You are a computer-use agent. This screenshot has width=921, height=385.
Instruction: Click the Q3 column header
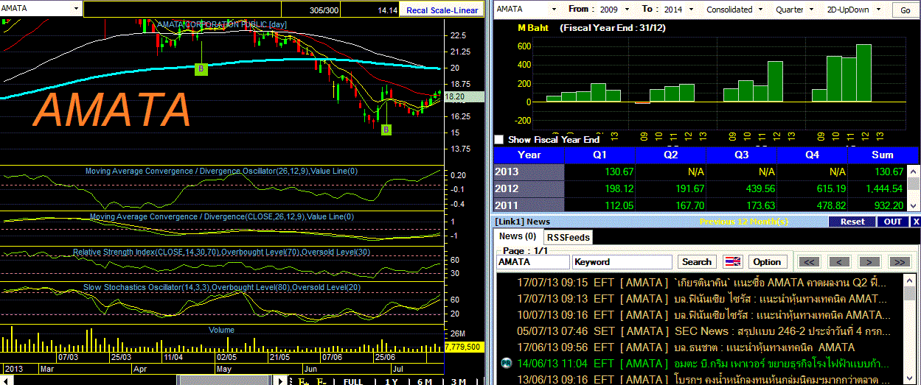pos(741,155)
